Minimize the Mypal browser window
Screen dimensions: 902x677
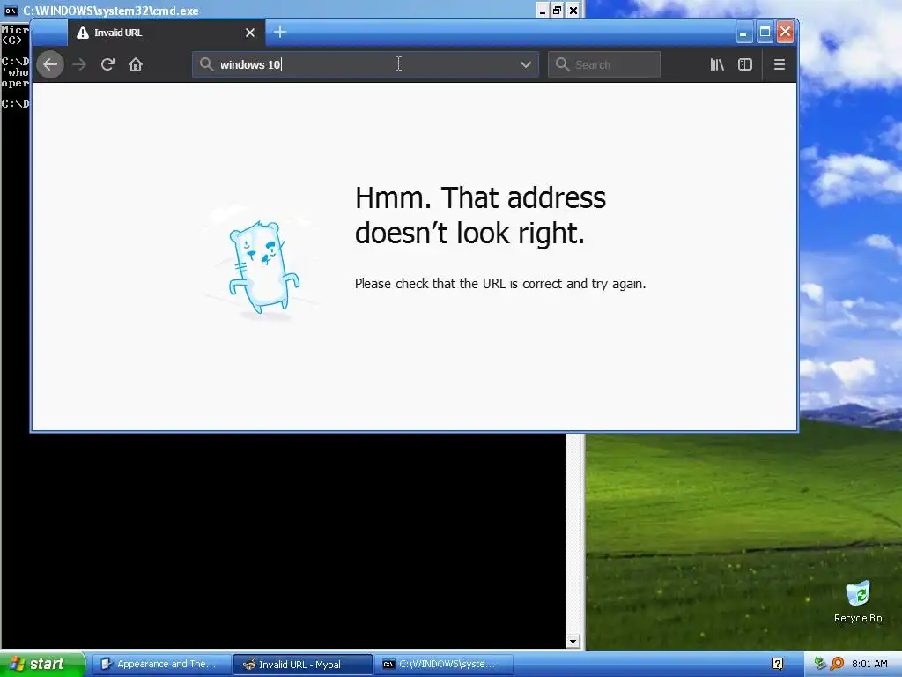[x=743, y=33]
